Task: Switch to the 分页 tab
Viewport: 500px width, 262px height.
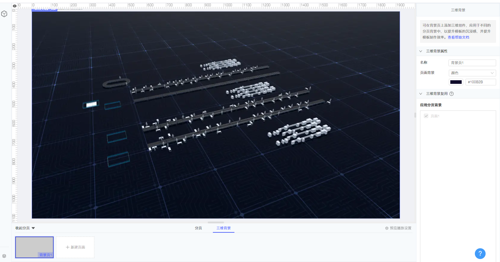Action: click(x=198, y=228)
